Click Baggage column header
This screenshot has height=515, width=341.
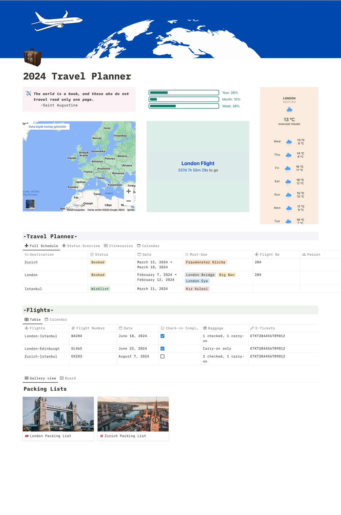click(x=224, y=328)
